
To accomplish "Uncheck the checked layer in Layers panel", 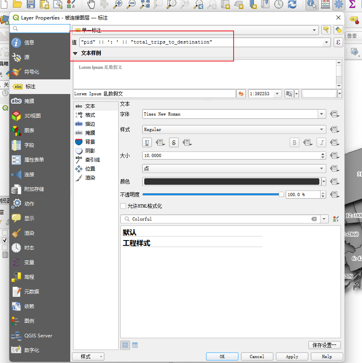I will tap(5, 240).
